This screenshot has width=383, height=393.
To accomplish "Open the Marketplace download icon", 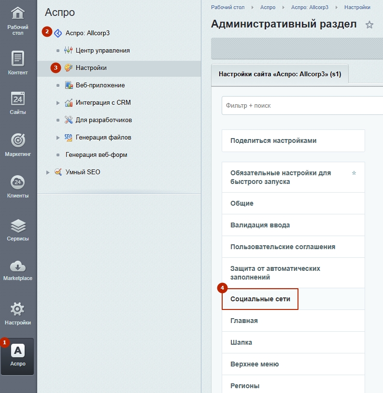I will point(18,266).
